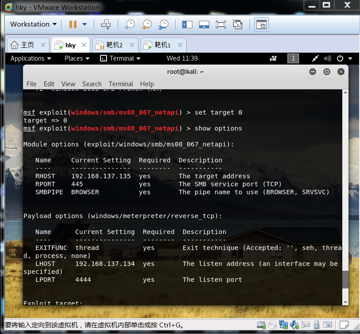Open the terminal Help menu
The height and width of the screenshot is (334, 360).
[x=147, y=84]
